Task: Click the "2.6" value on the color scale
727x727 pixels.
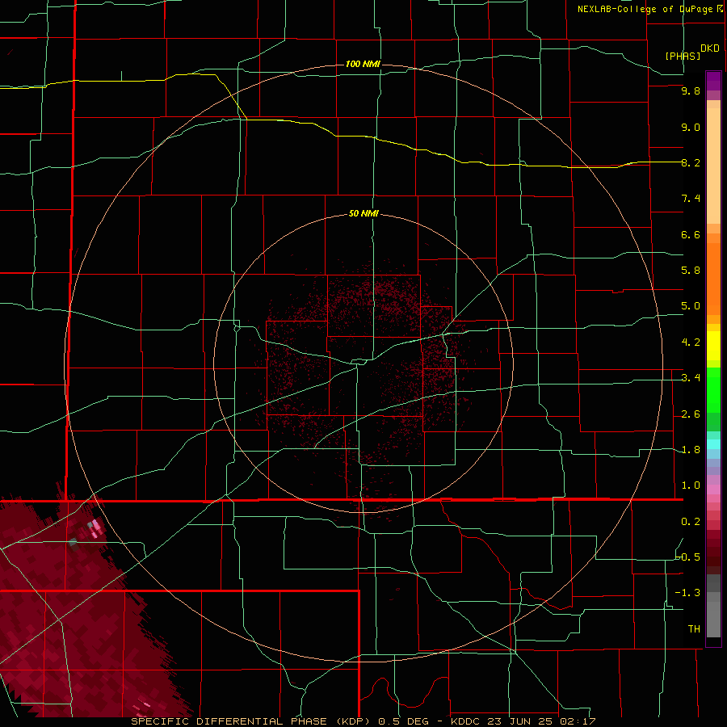Action: click(691, 414)
